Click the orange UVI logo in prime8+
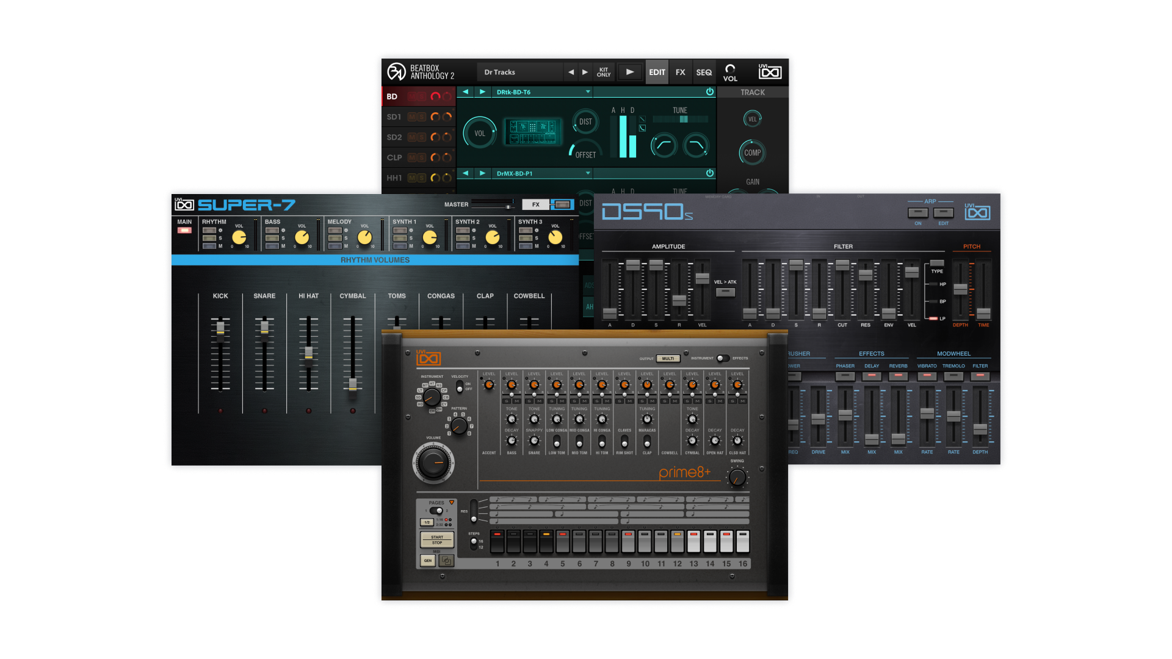1172x659 pixels. 429,358
